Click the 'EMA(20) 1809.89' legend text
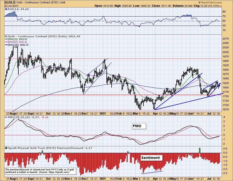Screen dimensions: 233x181 (x=17, y=39)
